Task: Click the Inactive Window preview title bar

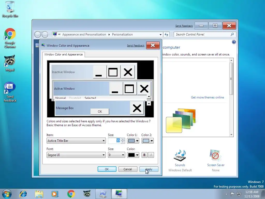Action: click(x=72, y=72)
